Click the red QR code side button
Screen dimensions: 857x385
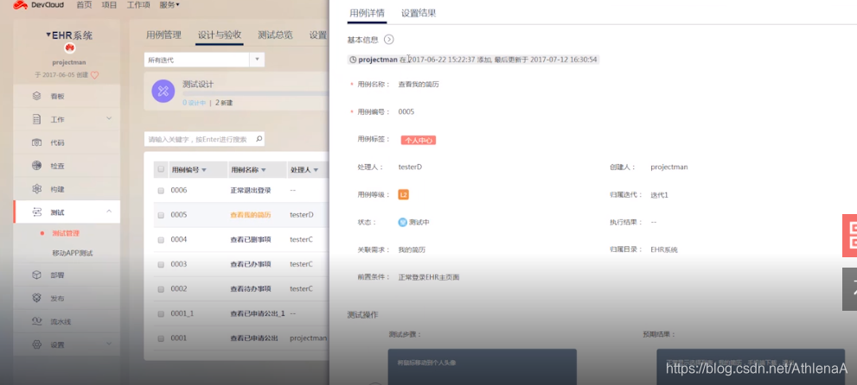[850, 235]
